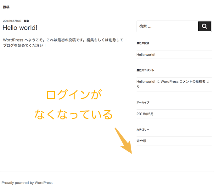Click the WordPress へようこそ post body text
214x189 pixels.
click(63, 43)
